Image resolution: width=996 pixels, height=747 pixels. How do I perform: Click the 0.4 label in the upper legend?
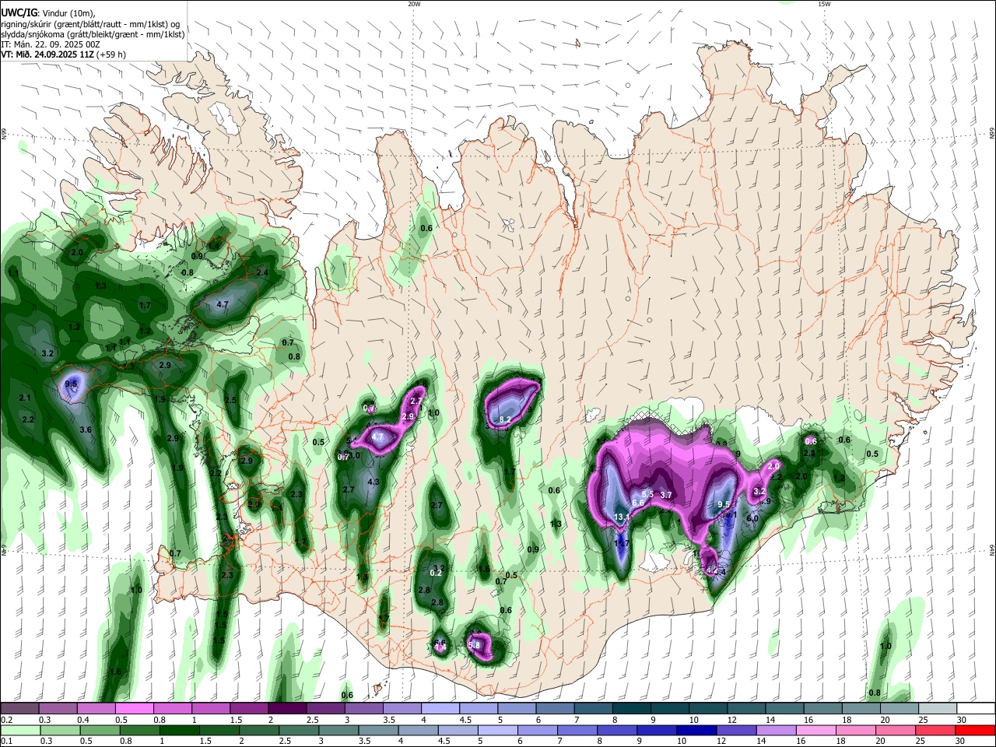click(x=82, y=720)
